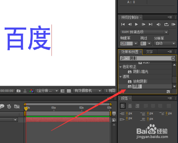Click the effects list scroll down arrow
The height and width of the screenshot is (143, 178).
[x=174, y=86]
